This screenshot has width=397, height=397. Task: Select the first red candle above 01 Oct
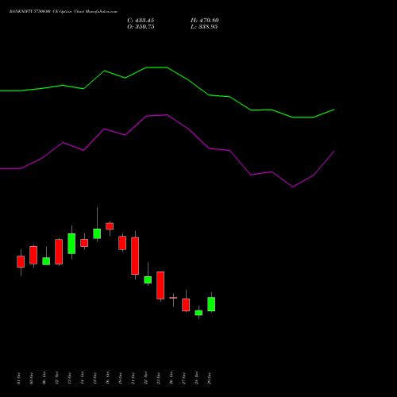21,261
